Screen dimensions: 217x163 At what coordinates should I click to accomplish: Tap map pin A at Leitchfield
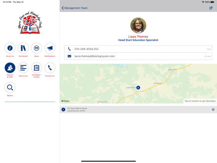click(x=138, y=87)
